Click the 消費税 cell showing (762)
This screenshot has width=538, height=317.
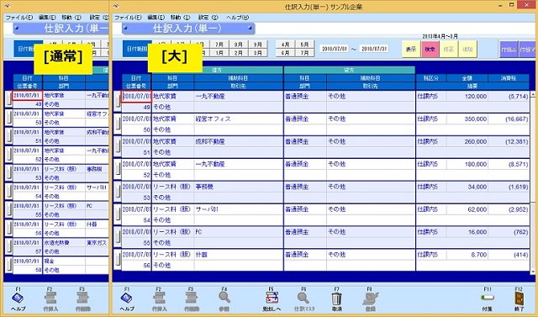(x=509, y=232)
